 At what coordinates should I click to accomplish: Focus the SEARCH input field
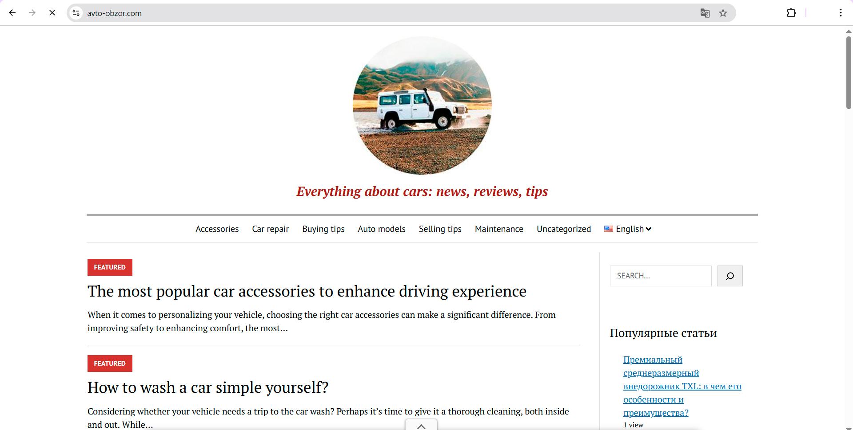(661, 276)
